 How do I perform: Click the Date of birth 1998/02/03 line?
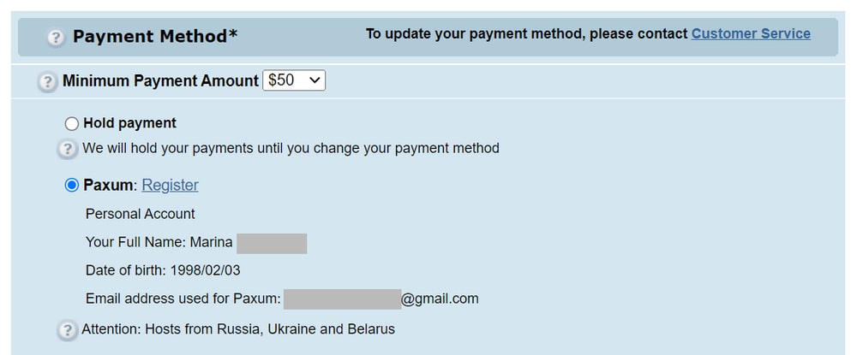pos(163,270)
